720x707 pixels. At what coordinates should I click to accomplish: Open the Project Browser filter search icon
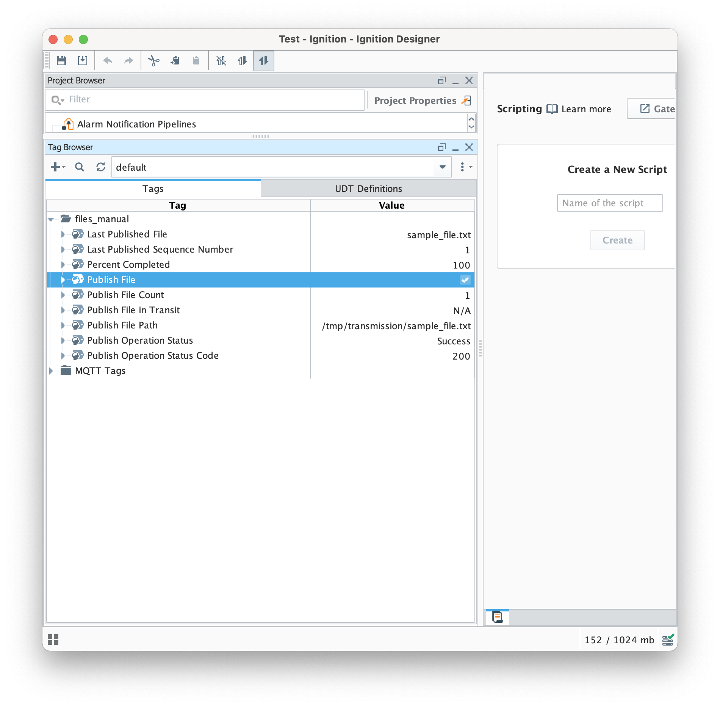tap(57, 100)
